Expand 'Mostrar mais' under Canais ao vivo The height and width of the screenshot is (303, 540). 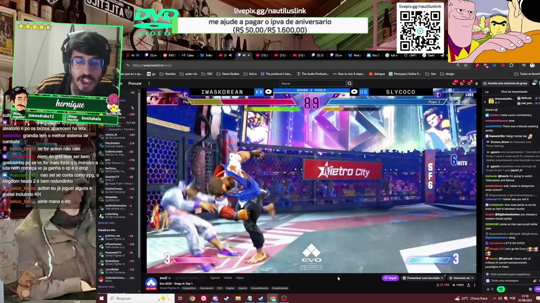click(x=106, y=287)
